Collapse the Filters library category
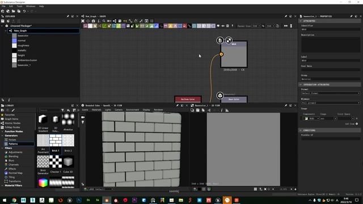This screenshot has width=363, height=204. pos(2,148)
